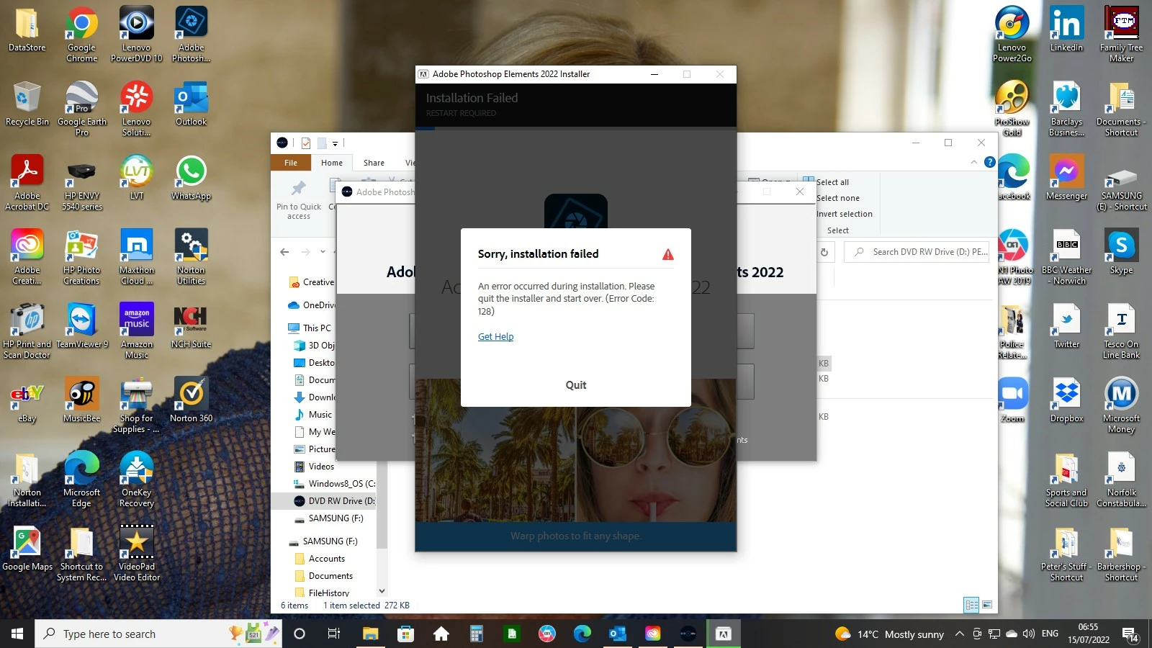Click the Search DVD RW Drive field

917,252
